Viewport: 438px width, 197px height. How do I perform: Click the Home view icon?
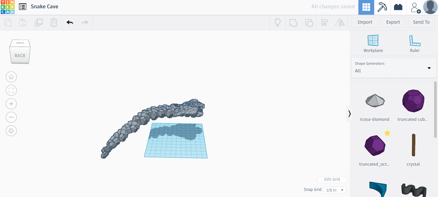(11, 77)
